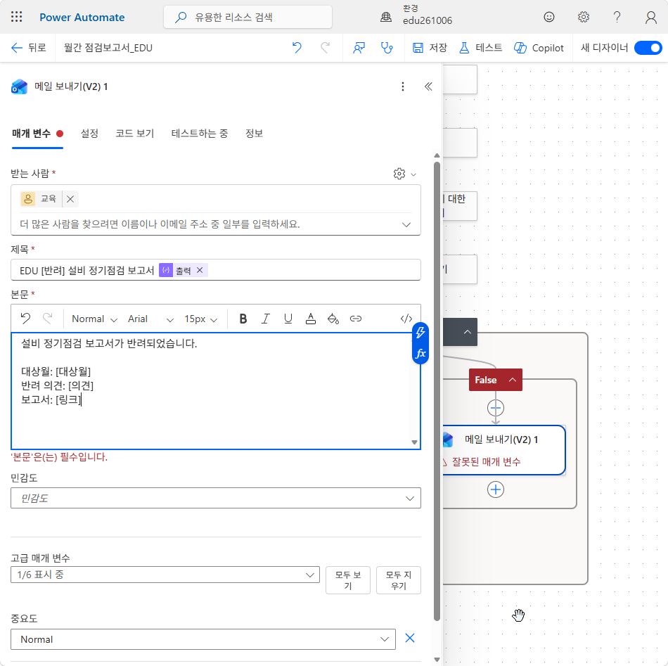Viewport: 668px width, 666px height.
Task: Click the environment globe icon
Action: coord(385,17)
